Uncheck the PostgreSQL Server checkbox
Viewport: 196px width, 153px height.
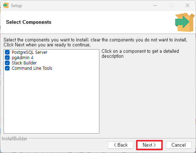coord(7,52)
